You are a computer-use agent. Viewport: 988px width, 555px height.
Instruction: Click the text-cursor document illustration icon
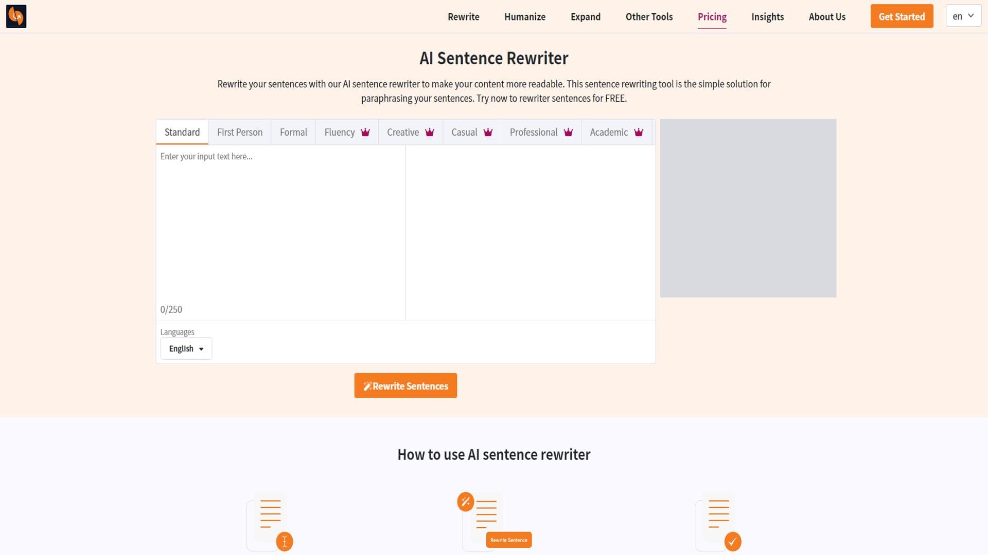[x=270, y=522]
